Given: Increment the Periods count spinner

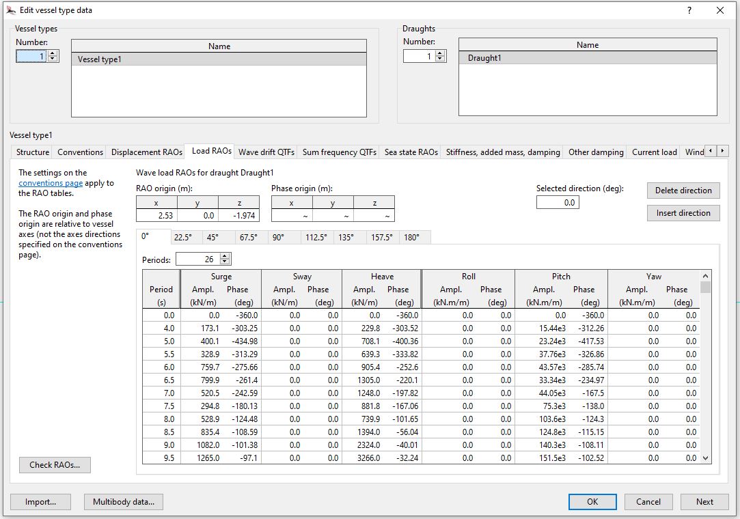Looking at the screenshot, I should click(225, 256).
